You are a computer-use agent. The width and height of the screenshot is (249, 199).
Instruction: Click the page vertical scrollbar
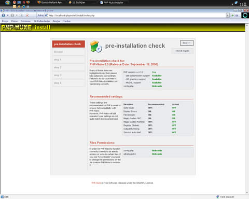247,109
